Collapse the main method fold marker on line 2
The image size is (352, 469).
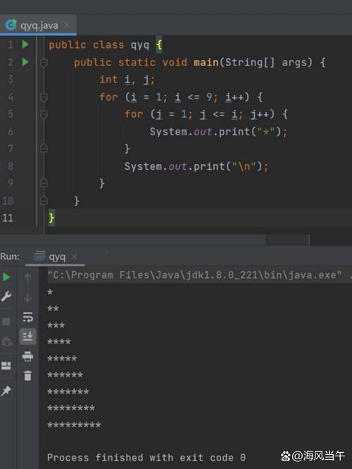coord(44,63)
